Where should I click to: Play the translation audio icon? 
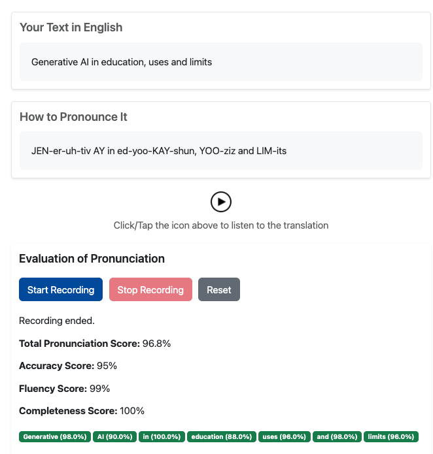tap(221, 202)
